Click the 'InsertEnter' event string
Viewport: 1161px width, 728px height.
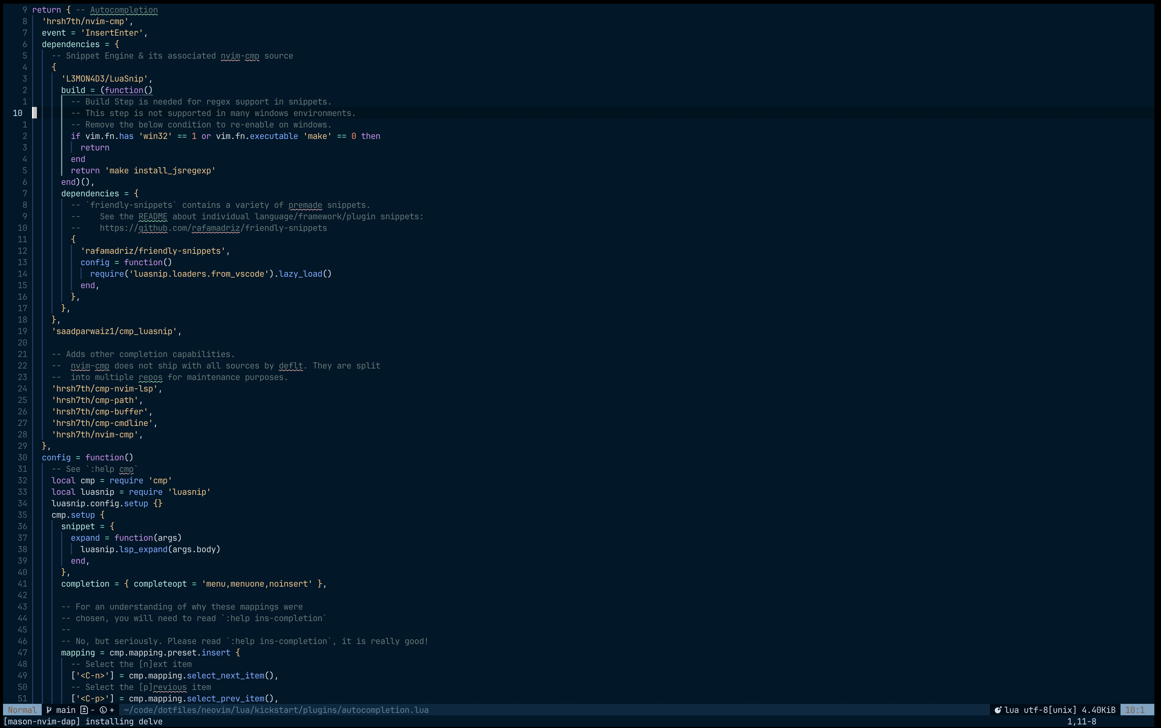point(112,33)
